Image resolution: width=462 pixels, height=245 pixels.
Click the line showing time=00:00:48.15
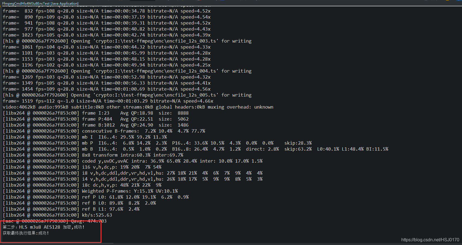[x=107, y=59]
